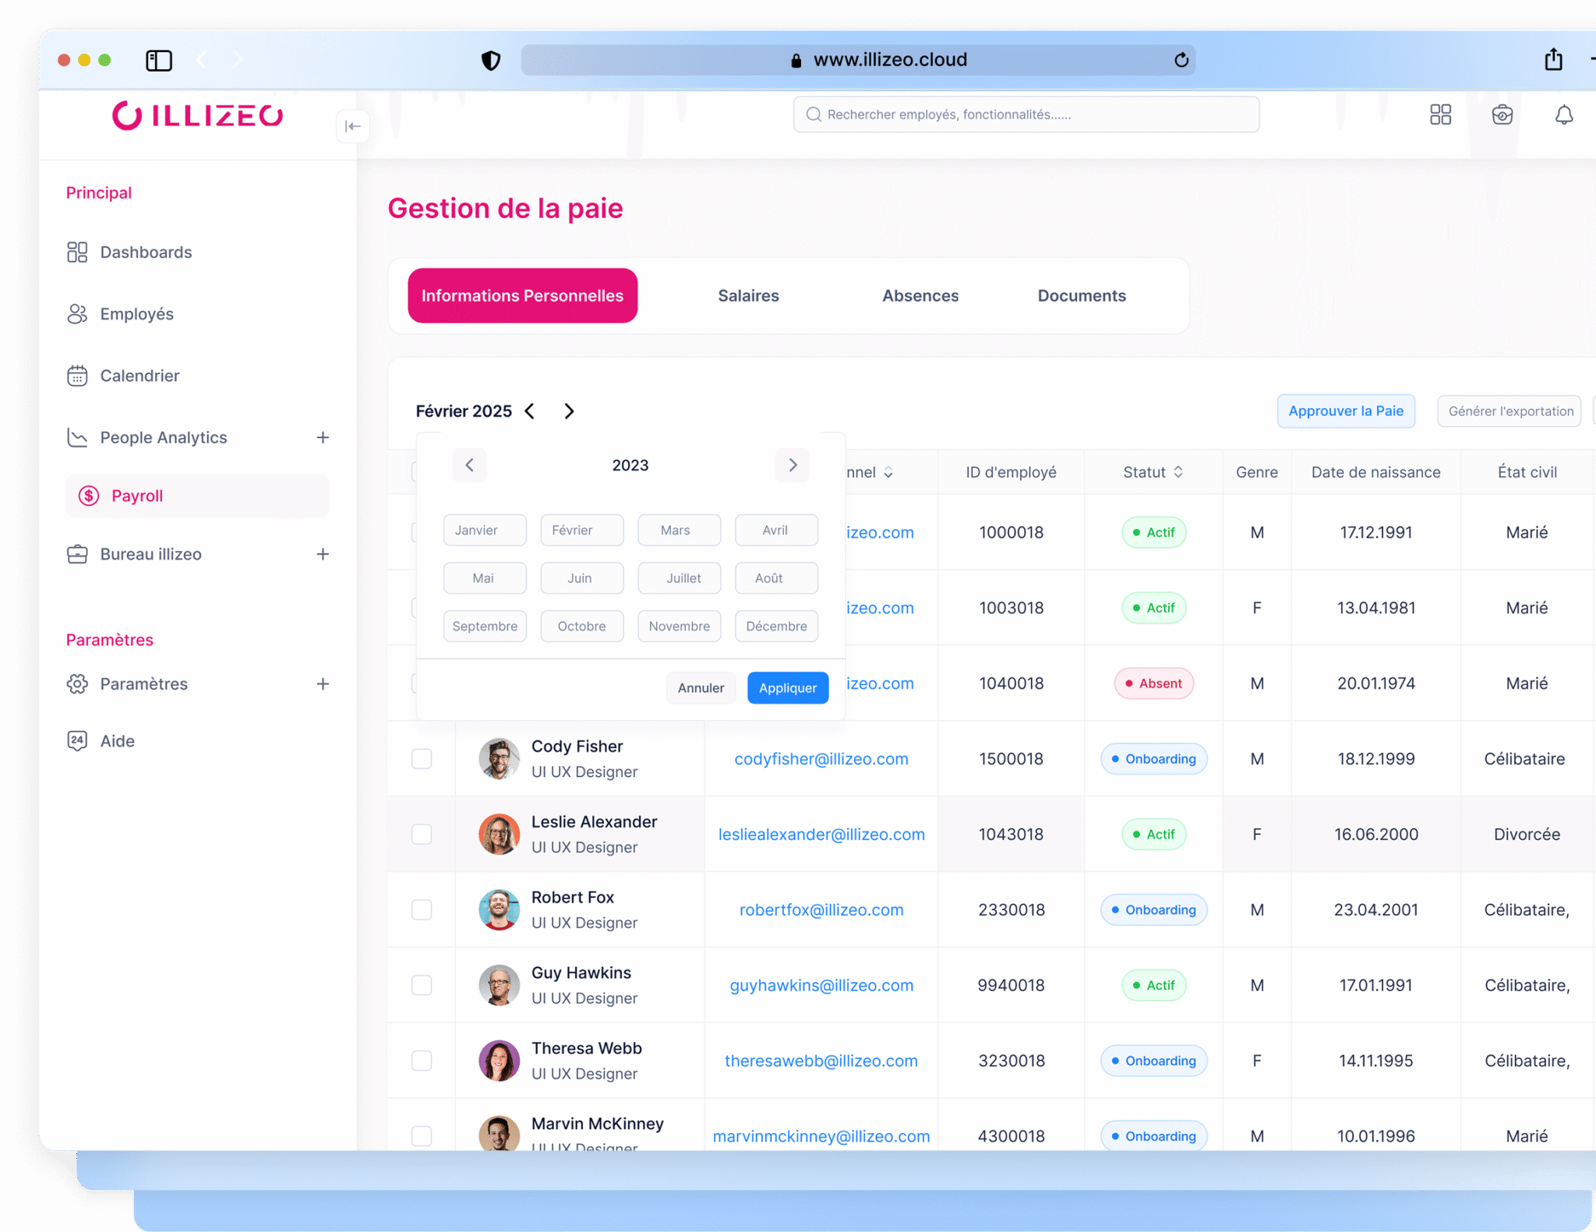Image resolution: width=1596 pixels, height=1232 pixels.
Task: Open the apps grid icon in header
Action: [x=1440, y=115]
